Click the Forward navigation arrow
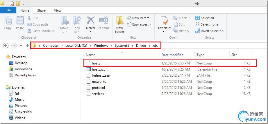Viewport: 268px width, 124px height. click(x=14, y=45)
